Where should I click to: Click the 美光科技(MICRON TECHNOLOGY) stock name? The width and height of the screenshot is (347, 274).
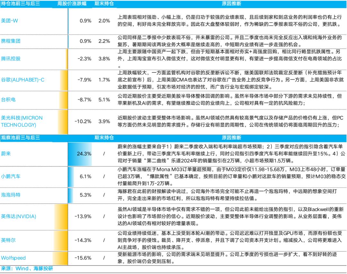pyautogui.click(x=22, y=121)
